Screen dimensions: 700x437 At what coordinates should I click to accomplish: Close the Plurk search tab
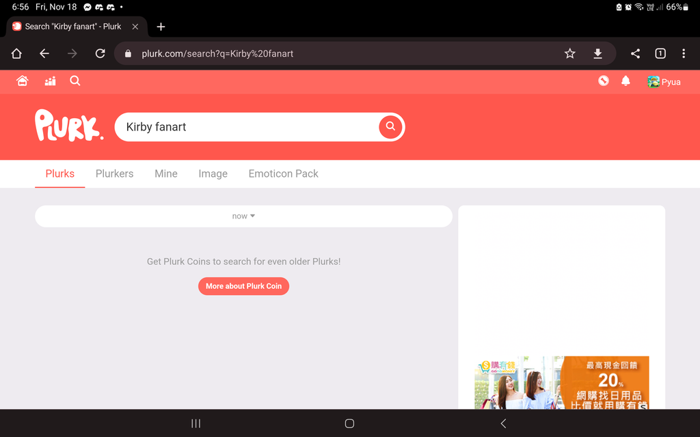[135, 27]
